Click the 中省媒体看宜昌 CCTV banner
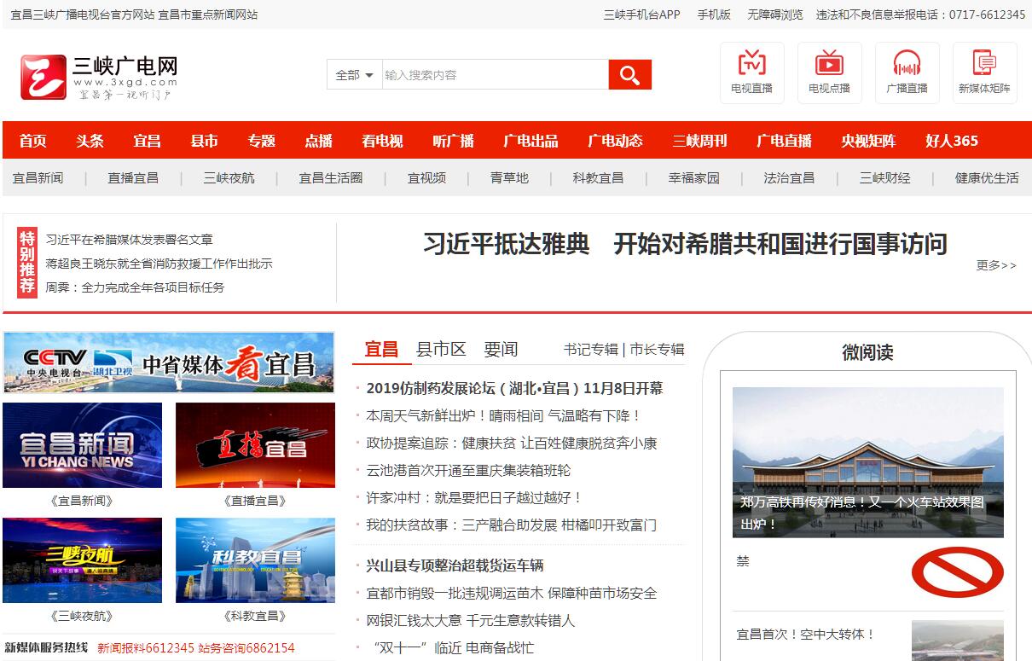The image size is (1032, 661). pyautogui.click(x=169, y=362)
